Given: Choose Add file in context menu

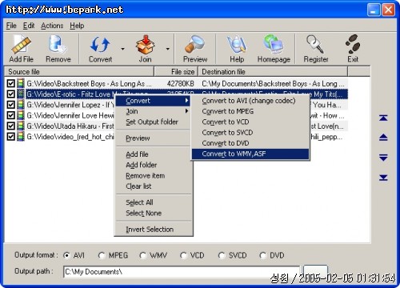Looking at the screenshot, I should 153,154.
